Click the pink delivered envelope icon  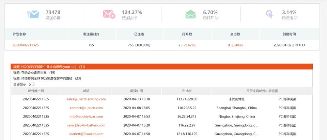coord(109,14)
